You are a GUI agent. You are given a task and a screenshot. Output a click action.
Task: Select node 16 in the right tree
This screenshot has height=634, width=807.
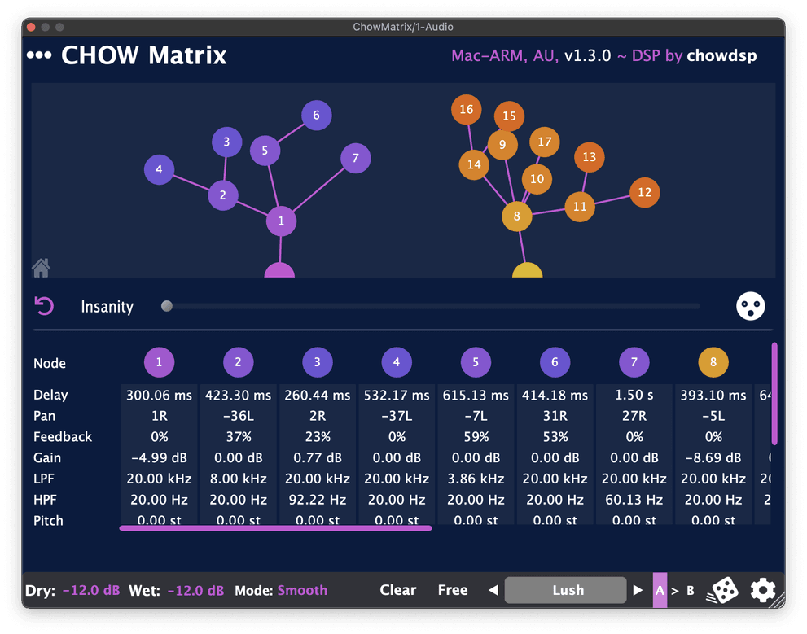[x=466, y=110]
